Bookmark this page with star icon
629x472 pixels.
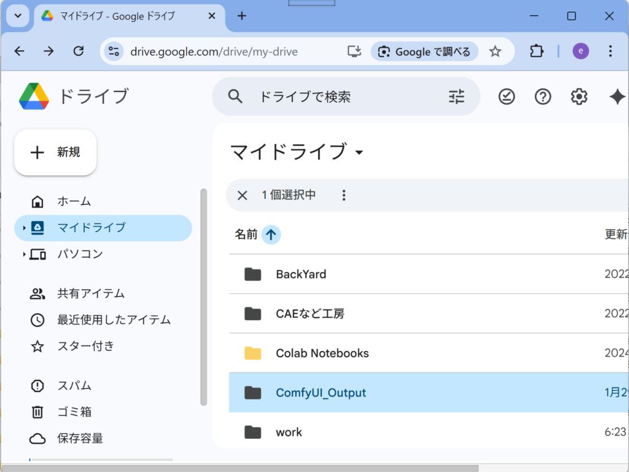point(495,52)
